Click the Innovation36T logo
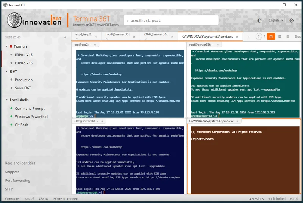The width and height of the screenshot is (303, 203). (34, 20)
